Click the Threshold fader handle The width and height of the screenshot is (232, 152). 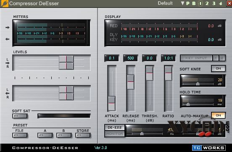click(150, 73)
